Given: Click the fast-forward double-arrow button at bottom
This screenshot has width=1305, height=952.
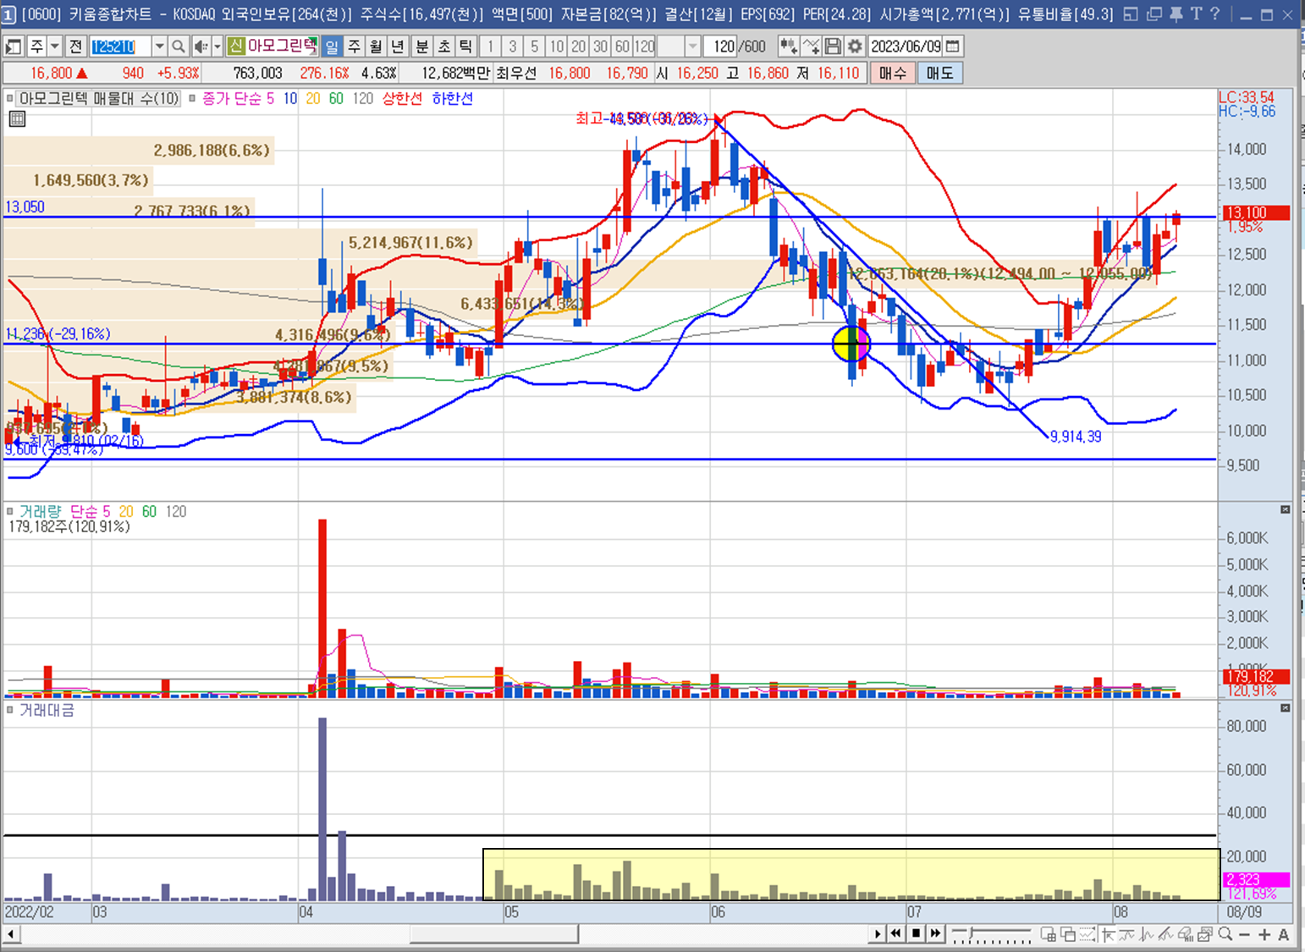Looking at the screenshot, I should click(x=935, y=933).
